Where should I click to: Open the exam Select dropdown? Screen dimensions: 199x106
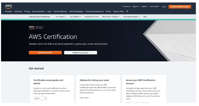coord(41,98)
